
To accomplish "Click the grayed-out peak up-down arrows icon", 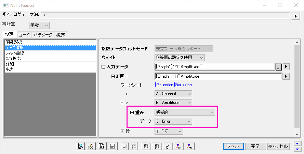I will click(x=134, y=146).
